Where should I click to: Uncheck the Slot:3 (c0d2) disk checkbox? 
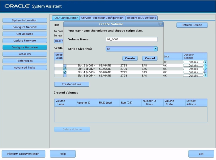coord(65,69)
